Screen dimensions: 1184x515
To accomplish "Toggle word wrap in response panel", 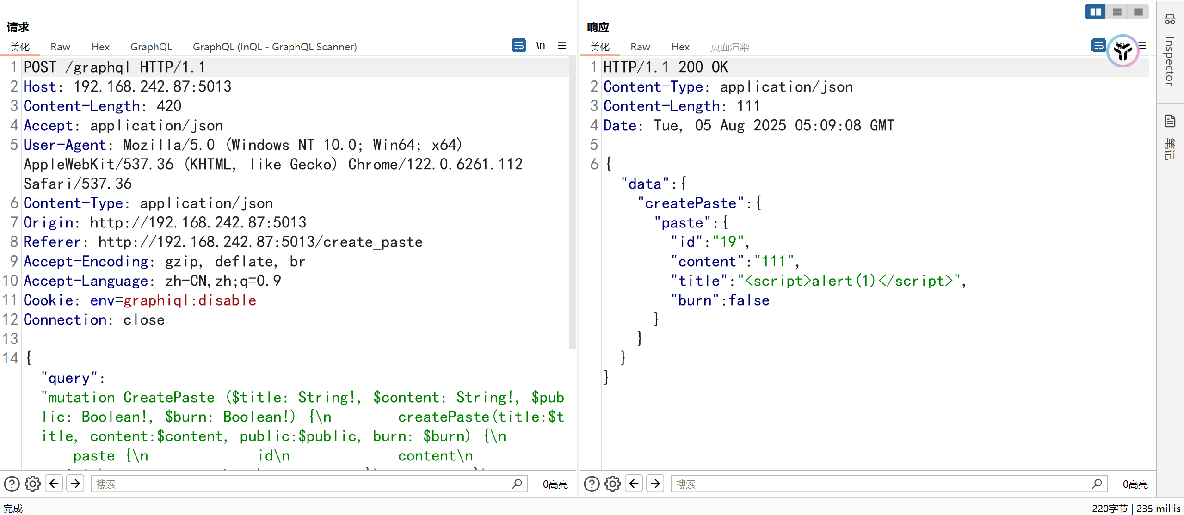I will (x=1098, y=45).
